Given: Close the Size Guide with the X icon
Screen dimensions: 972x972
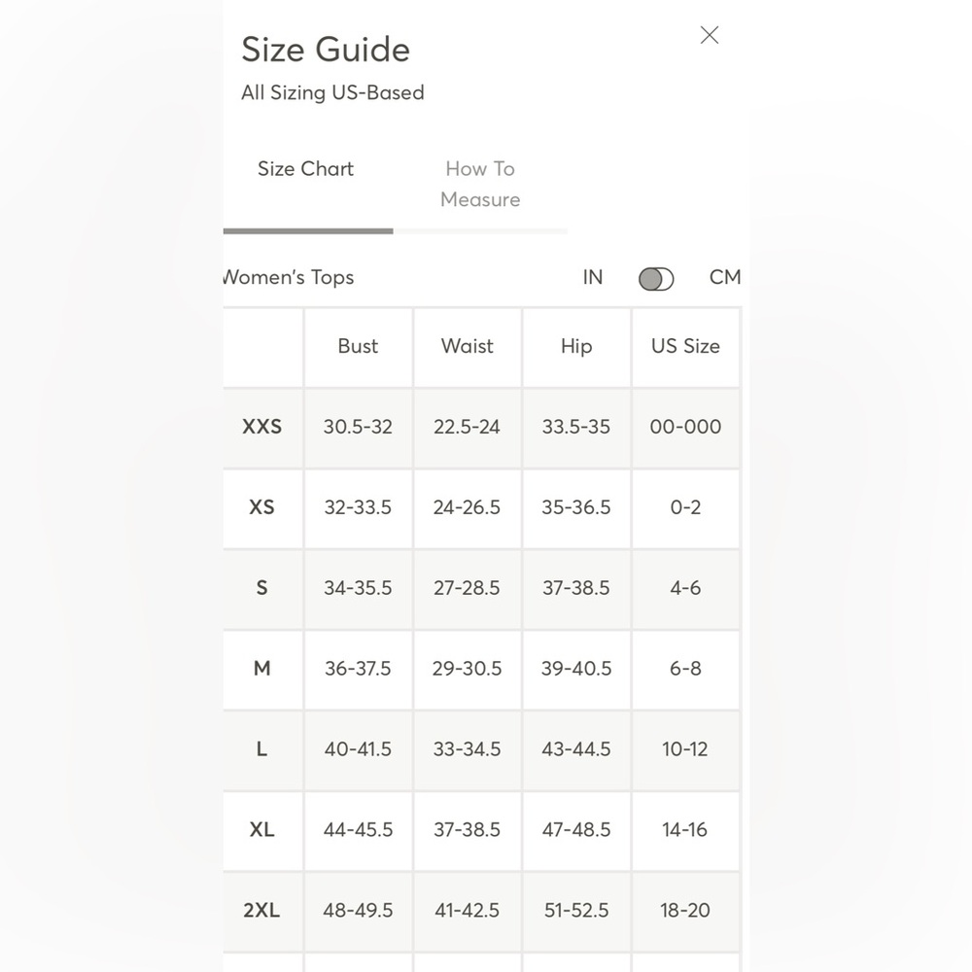Looking at the screenshot, I should coord(710,35).
